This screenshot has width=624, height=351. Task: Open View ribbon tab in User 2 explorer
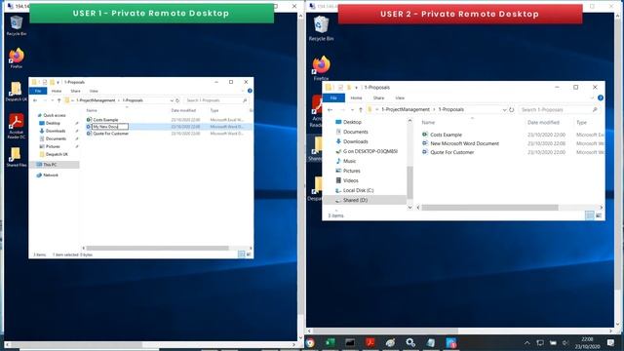point(400,97)
